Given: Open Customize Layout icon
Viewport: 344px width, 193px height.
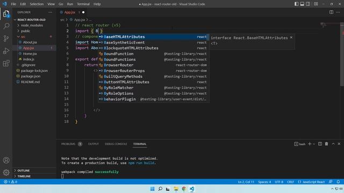Looking at the screenshot, I should 316,4.
